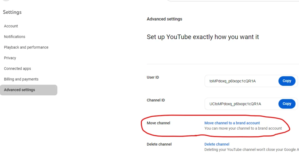Image resolution: width=299 pixels, height=166 pixels.
Task: Click the Channel ID text field
Action: tap(241, 104)
